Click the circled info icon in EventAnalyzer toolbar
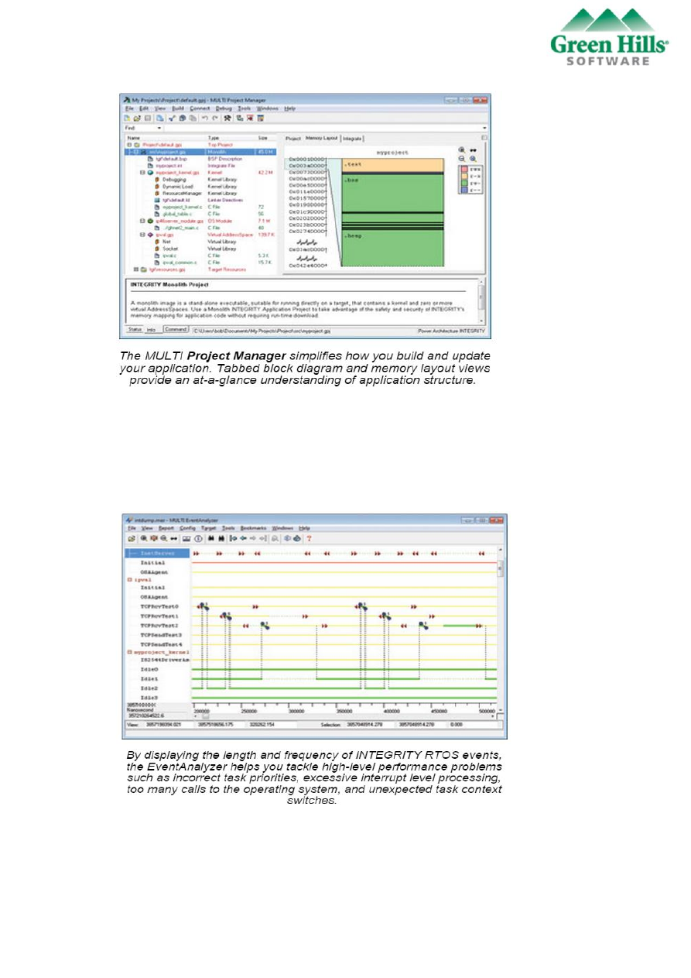The width and height of the screenshot is (691, 978). (197, 537)
